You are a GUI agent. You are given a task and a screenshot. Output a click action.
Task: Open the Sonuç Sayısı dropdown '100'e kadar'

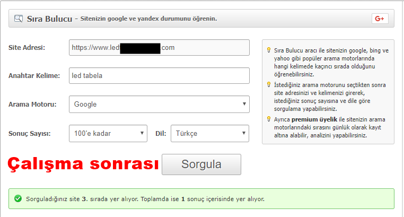(108, 133)
